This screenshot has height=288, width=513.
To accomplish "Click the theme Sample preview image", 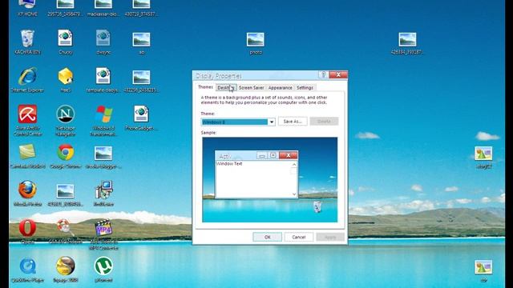I will pos(269,179).
